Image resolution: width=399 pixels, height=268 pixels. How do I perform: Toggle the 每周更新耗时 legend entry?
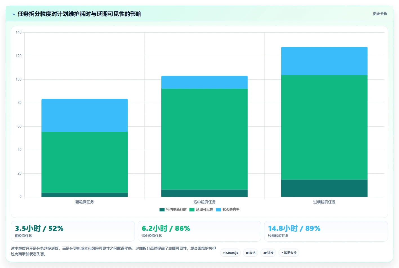173,209
